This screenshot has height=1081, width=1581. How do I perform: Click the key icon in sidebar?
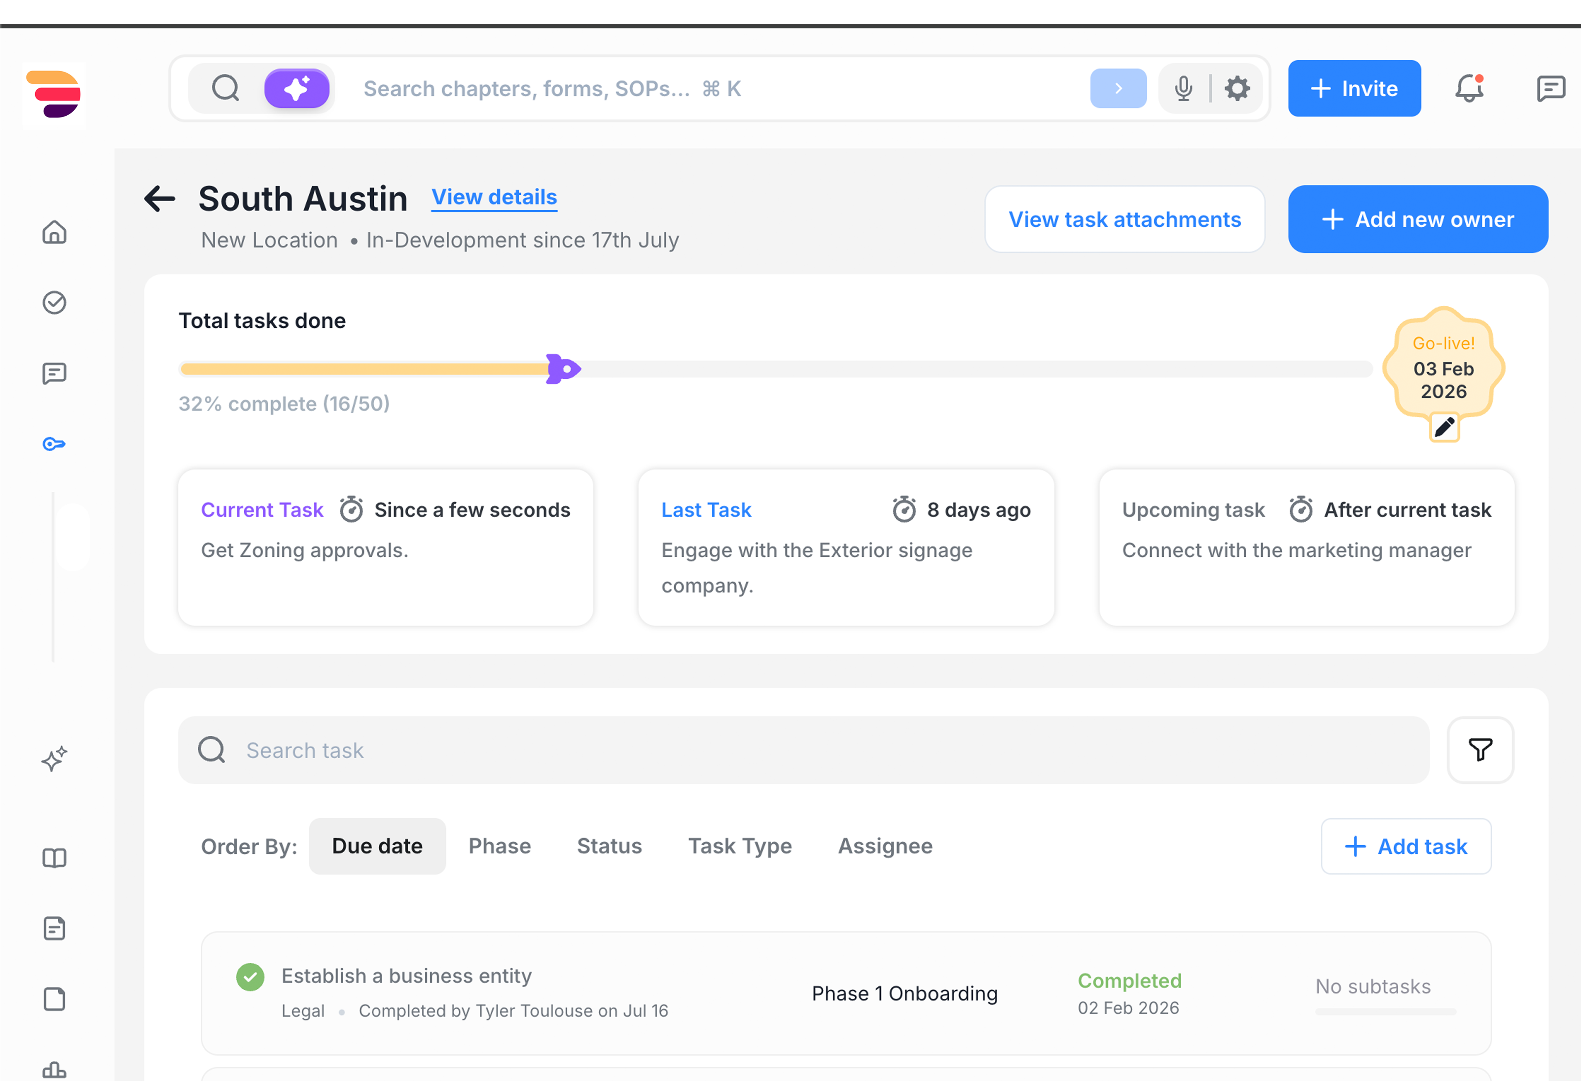point(54,444)
